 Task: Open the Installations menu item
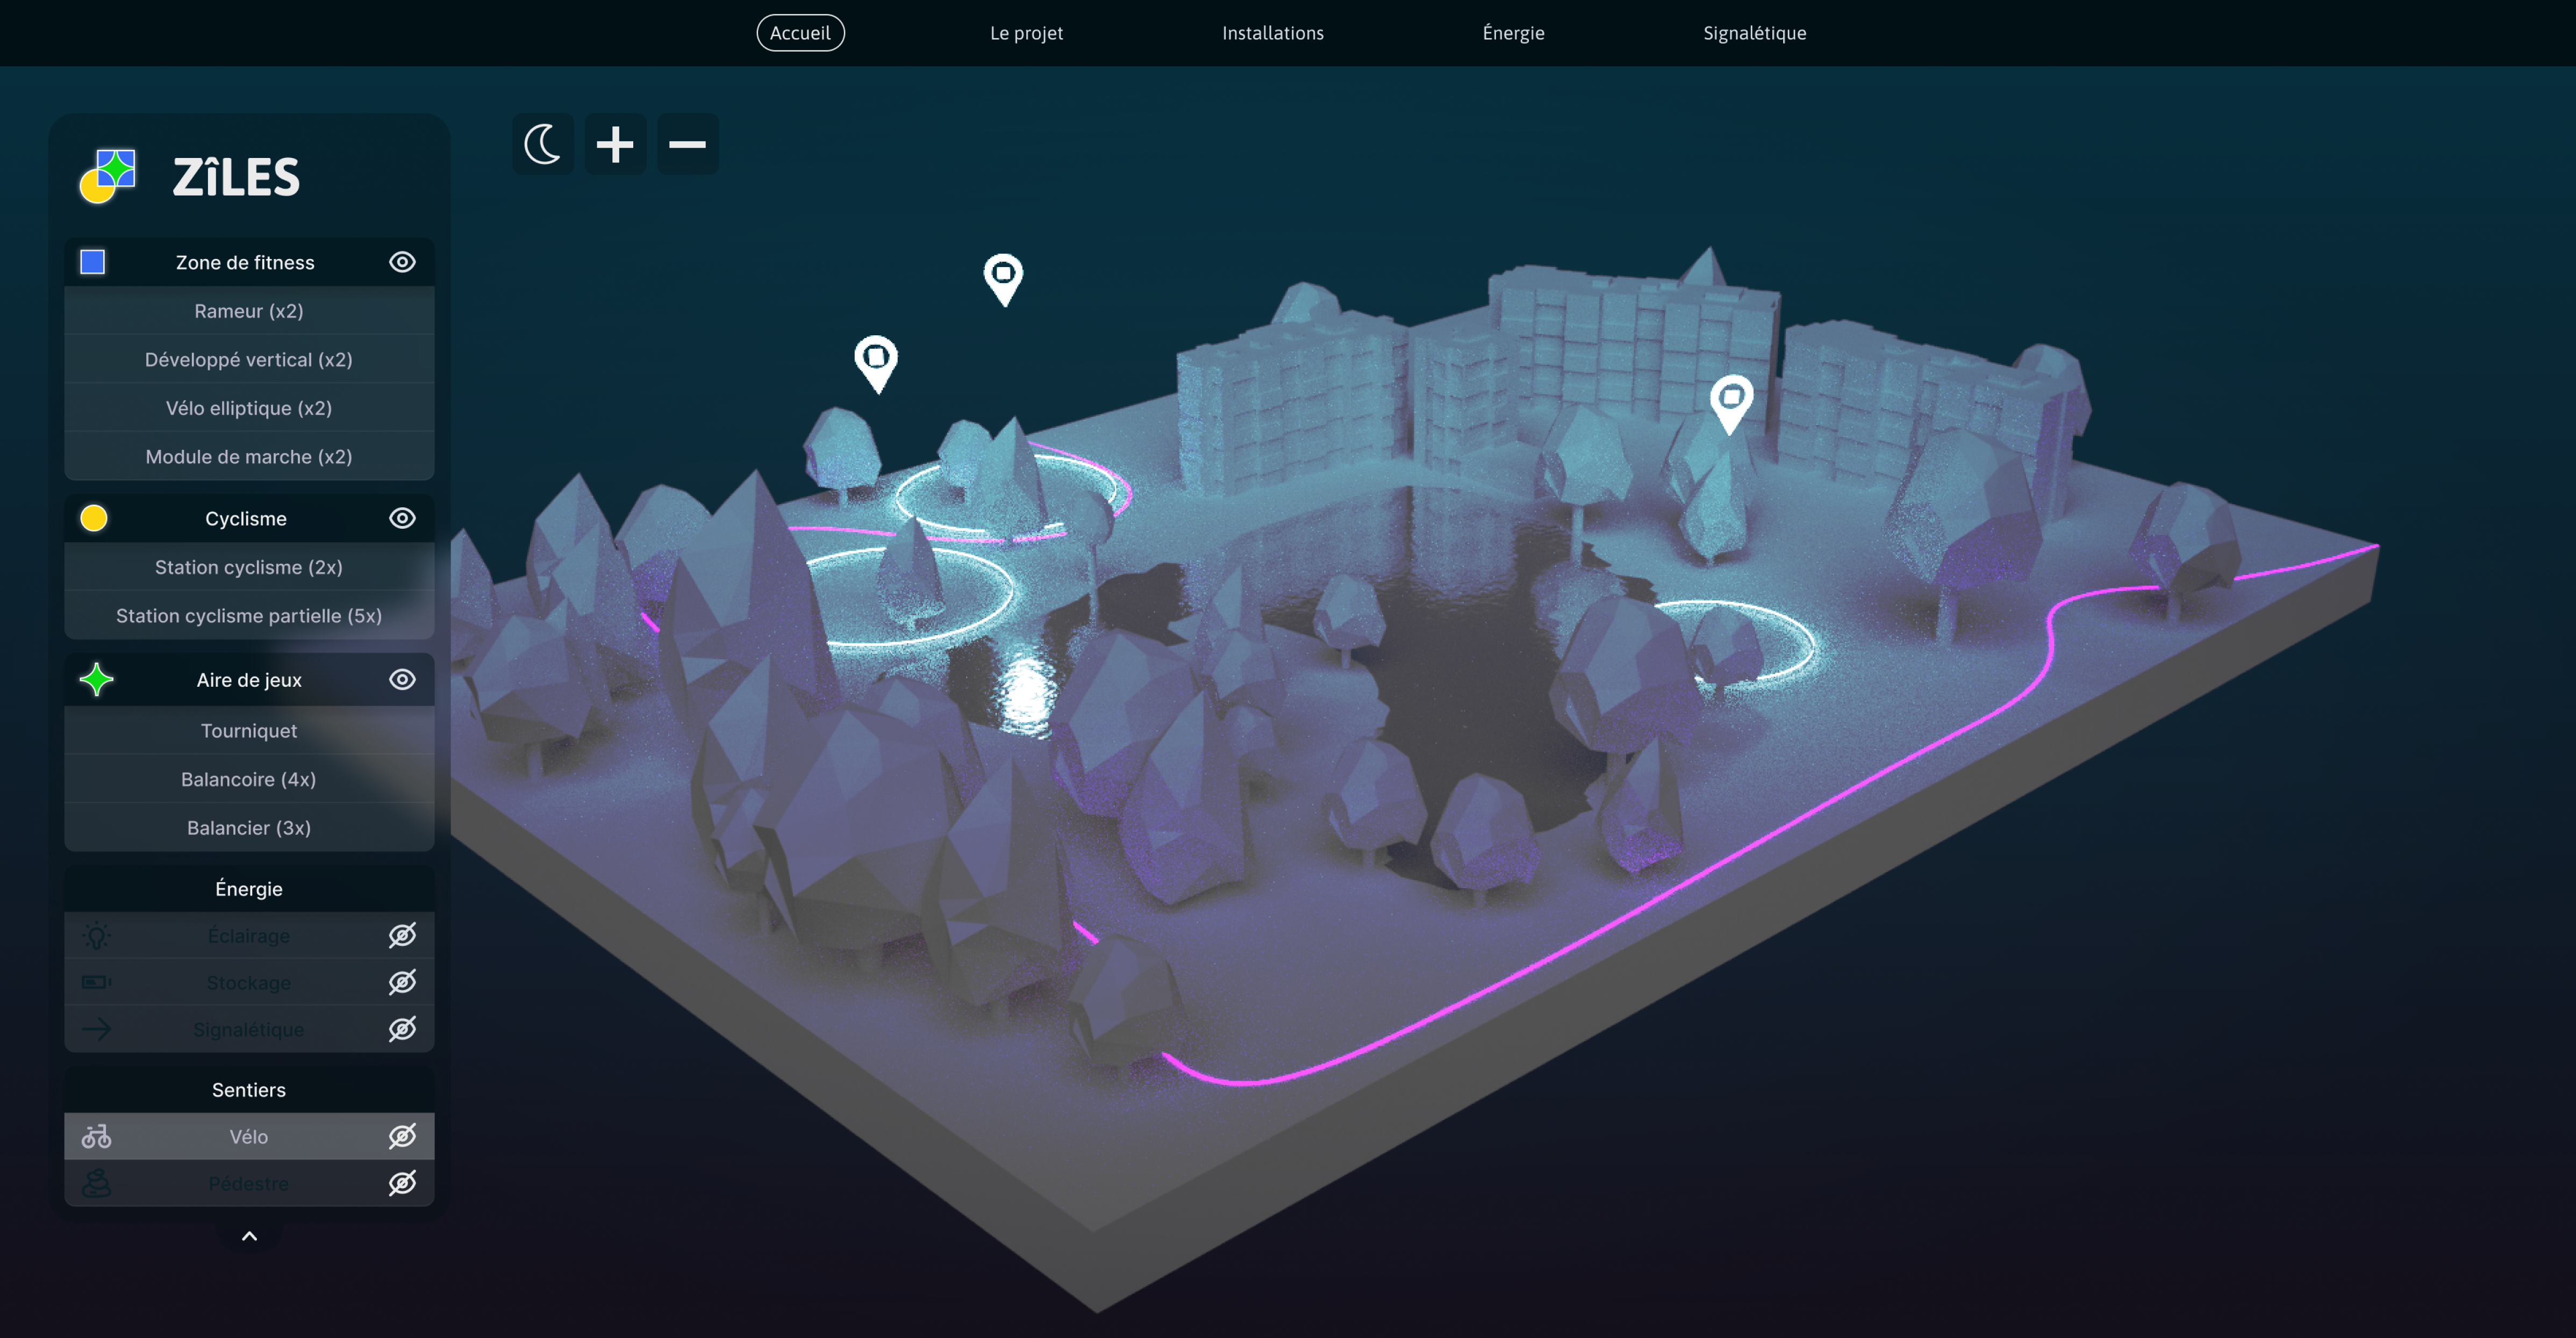point(1272,33)
